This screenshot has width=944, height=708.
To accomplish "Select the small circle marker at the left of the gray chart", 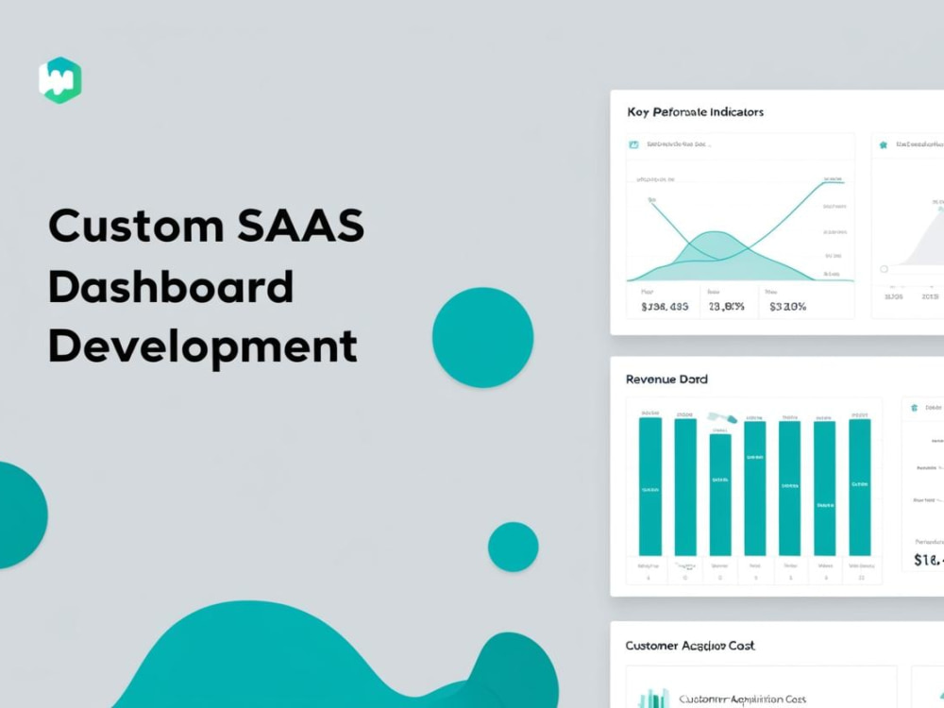I will click(884, 269).
